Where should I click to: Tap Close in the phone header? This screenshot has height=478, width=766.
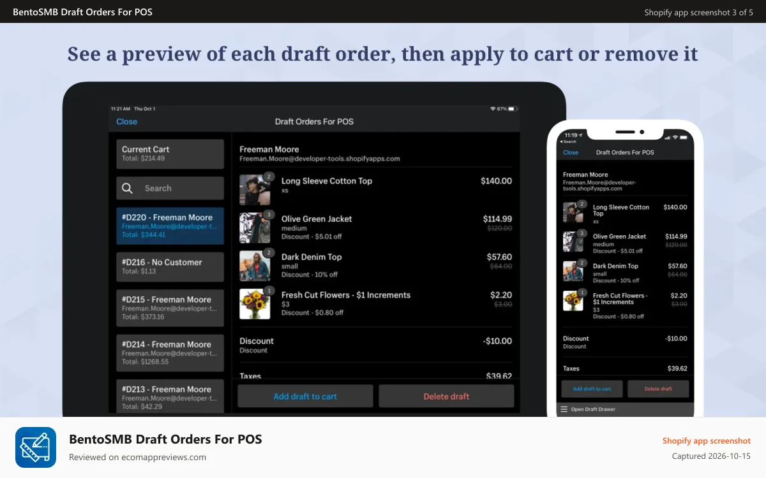click(571, 152)
